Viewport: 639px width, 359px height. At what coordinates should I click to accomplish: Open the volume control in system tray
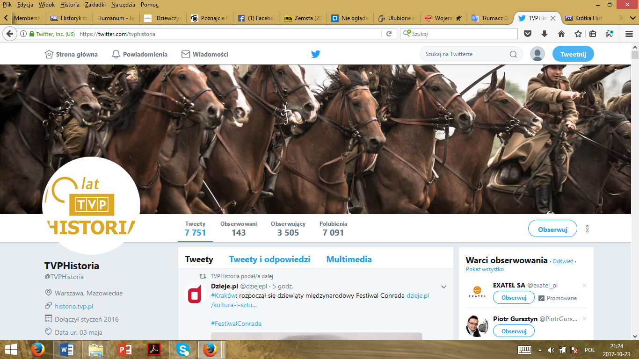(x=551, y=350)
